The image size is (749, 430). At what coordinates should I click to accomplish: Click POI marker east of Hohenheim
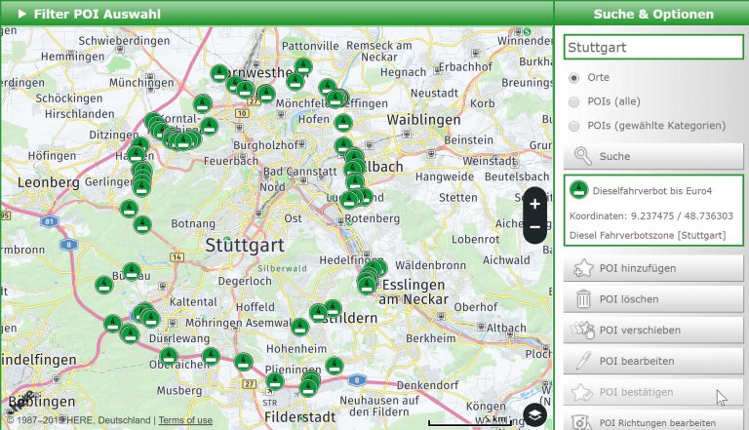(x=335, y=366)
